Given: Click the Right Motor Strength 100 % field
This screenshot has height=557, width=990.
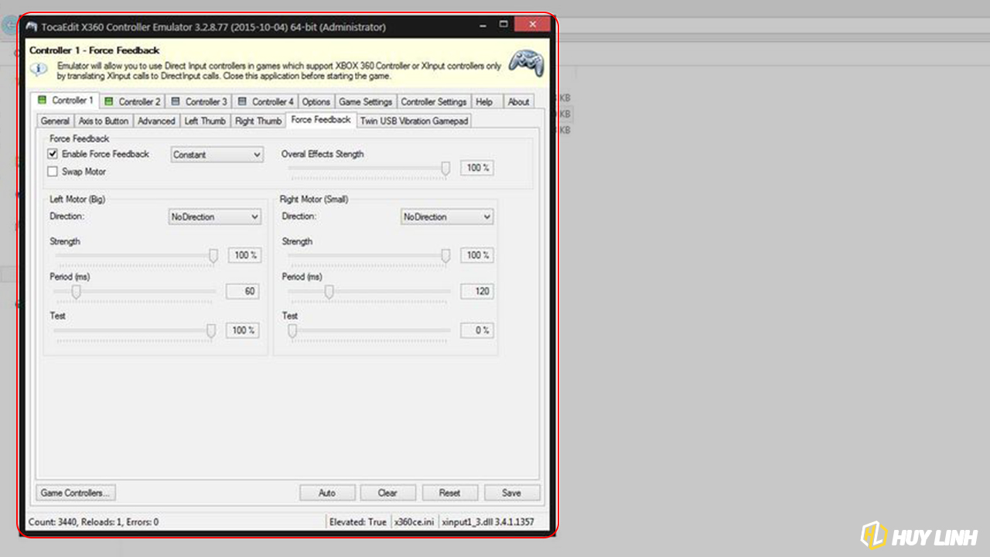Looking at the screenshot, I should click(x=477, y=255).
